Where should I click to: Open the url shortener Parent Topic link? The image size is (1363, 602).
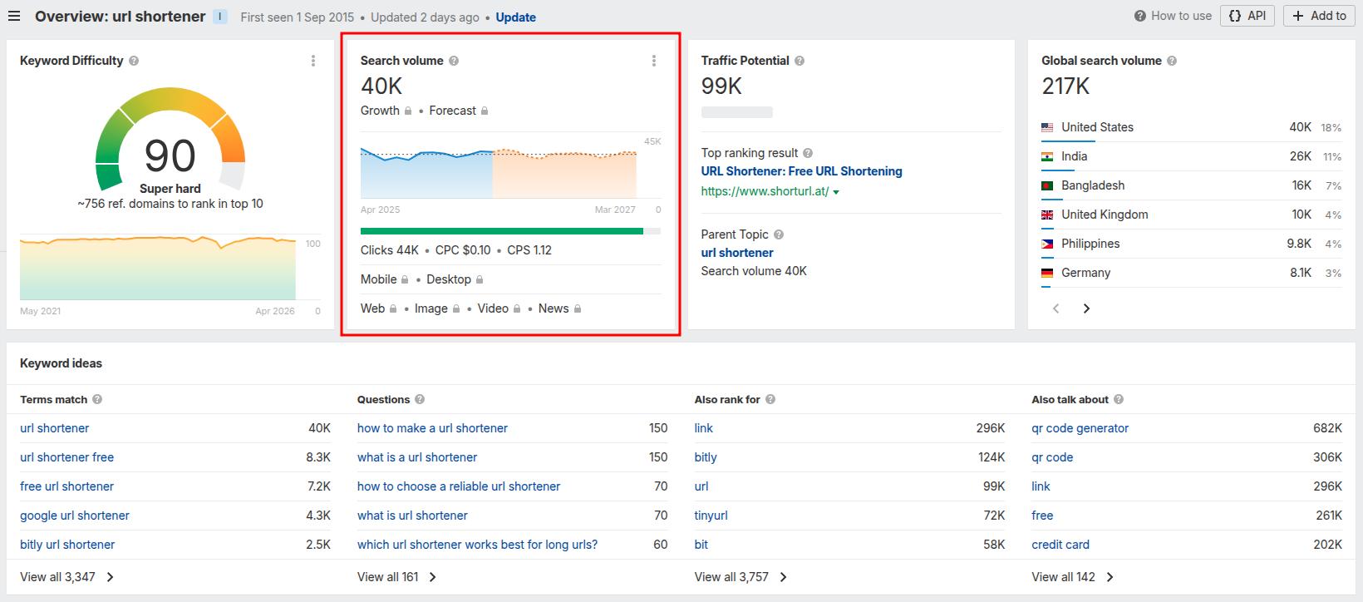tap(737, 253)
